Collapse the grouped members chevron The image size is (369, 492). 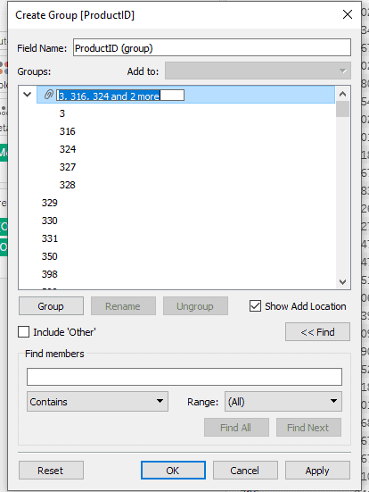pyautogui.click(x=28, y=94)
